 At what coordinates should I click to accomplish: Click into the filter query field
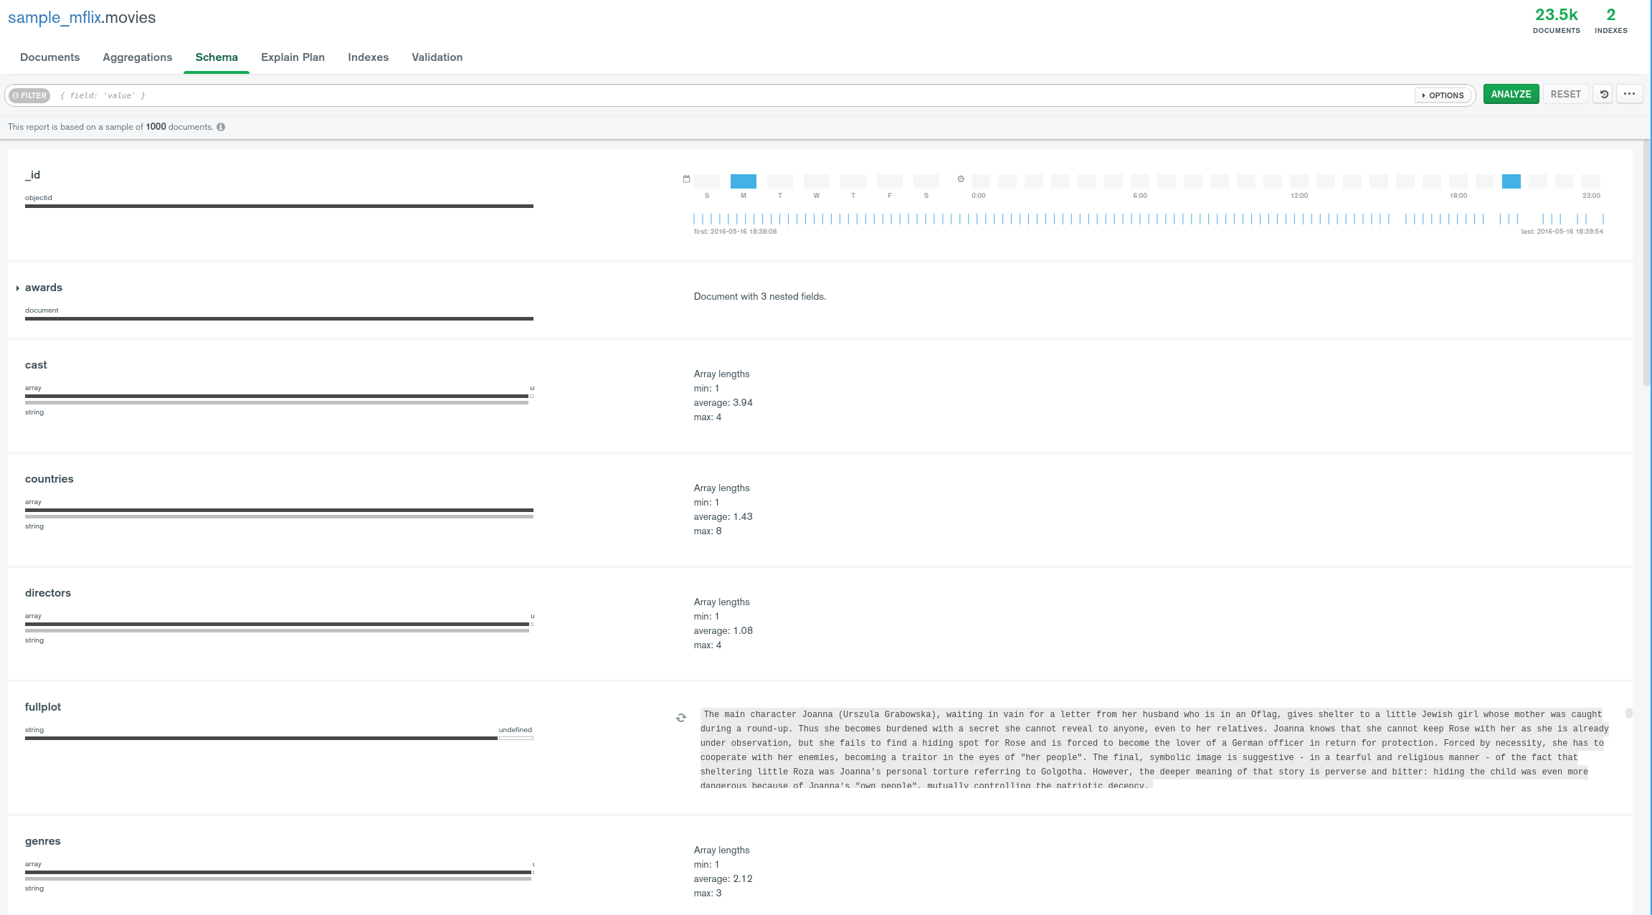click(717, 95)
